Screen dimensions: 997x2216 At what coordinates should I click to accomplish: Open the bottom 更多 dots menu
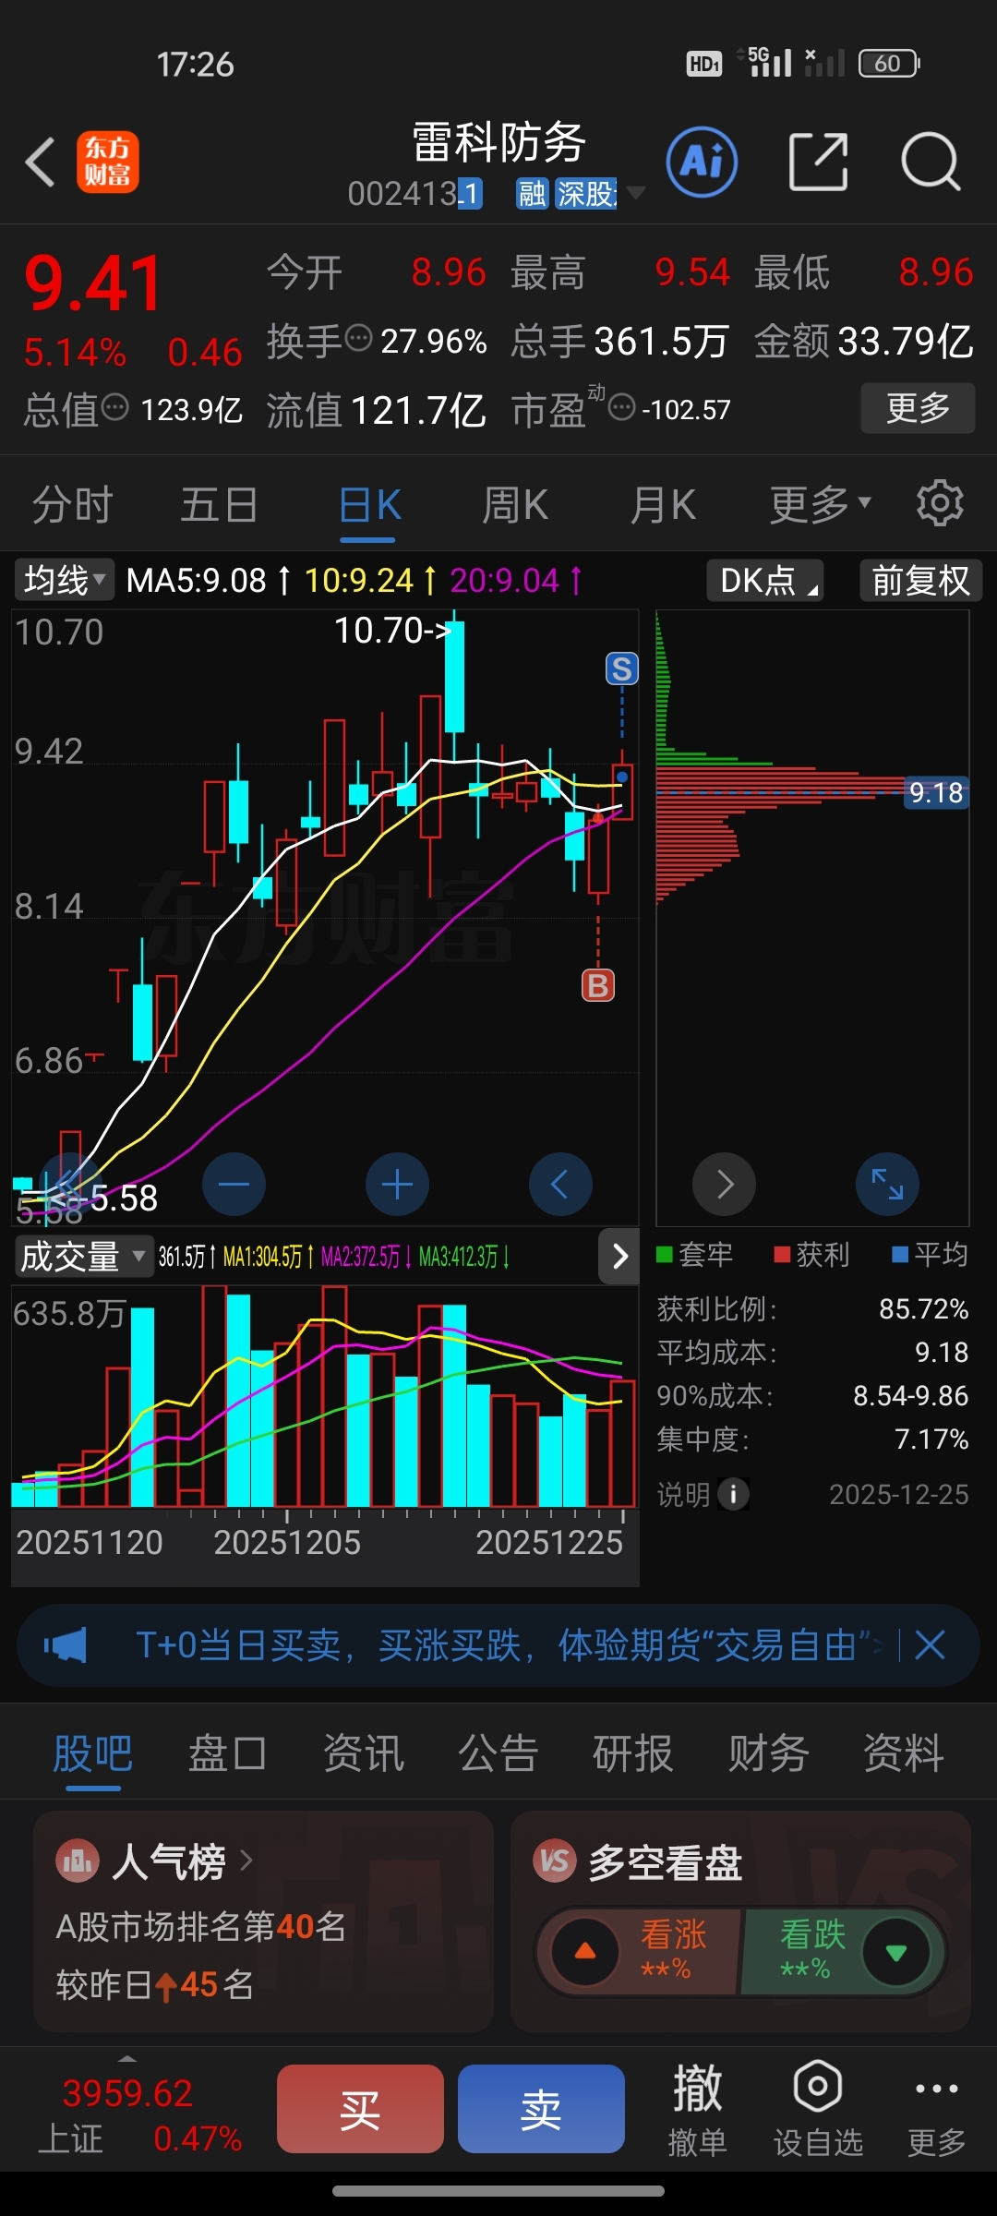point(936,2109)
